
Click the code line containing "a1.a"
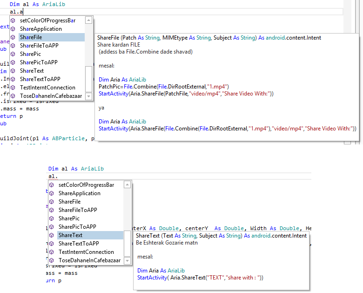click(17, 12)
